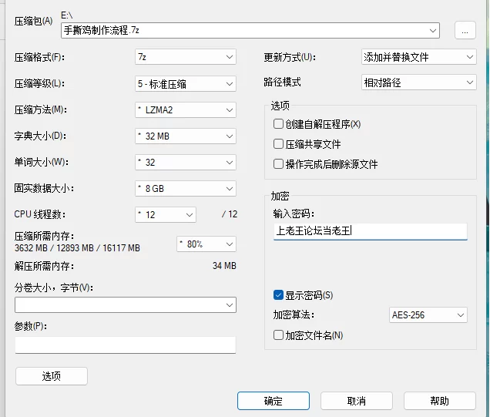Open the update mode dropdown
Image resolution: width=490 pixels, height=417 pixels.
pos(419,57)
